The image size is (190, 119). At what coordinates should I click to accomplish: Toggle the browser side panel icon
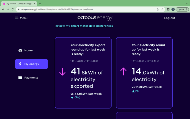point(168,9)
